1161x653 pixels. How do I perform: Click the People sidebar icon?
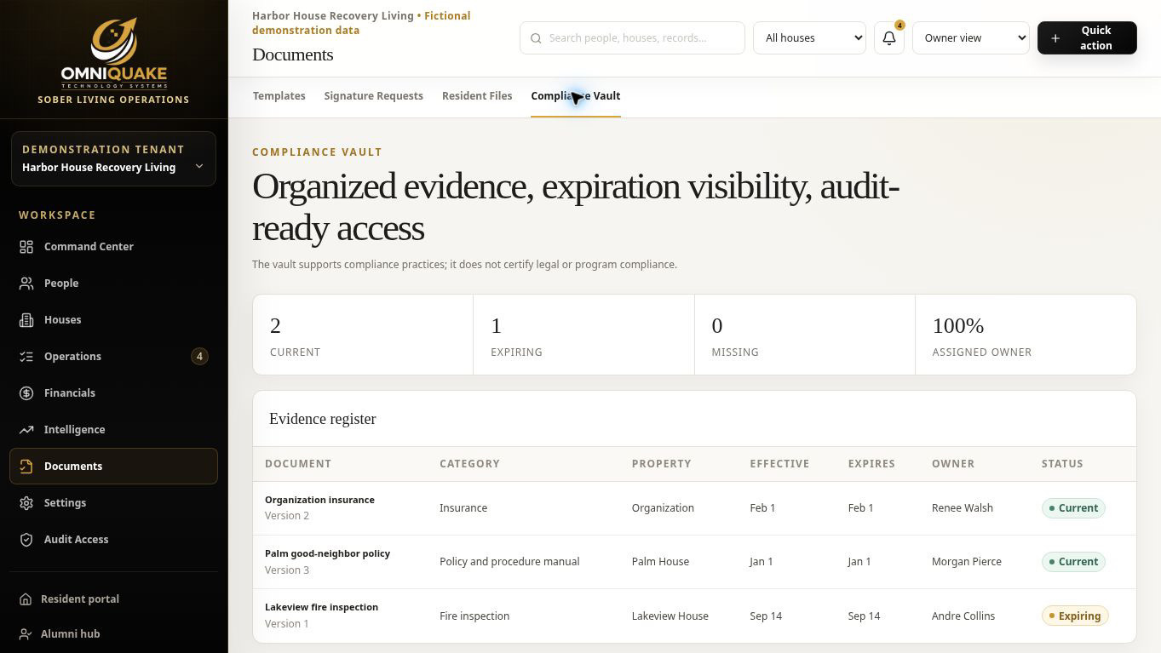(x=26, y=284)
